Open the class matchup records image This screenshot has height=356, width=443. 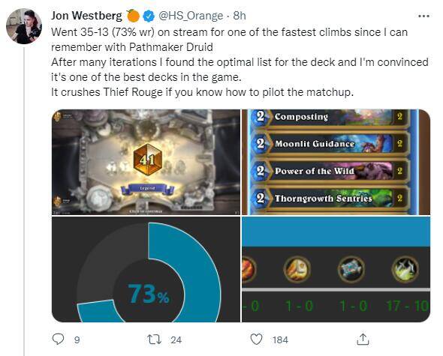point(336,269)
